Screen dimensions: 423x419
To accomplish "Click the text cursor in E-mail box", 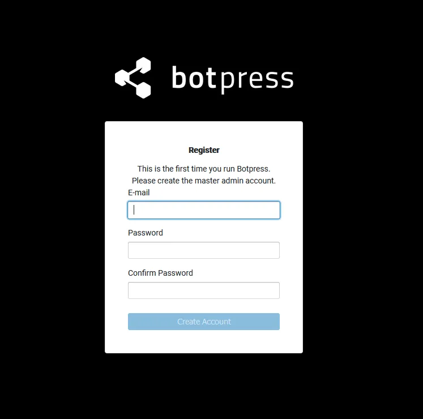I will click(134, 210).
